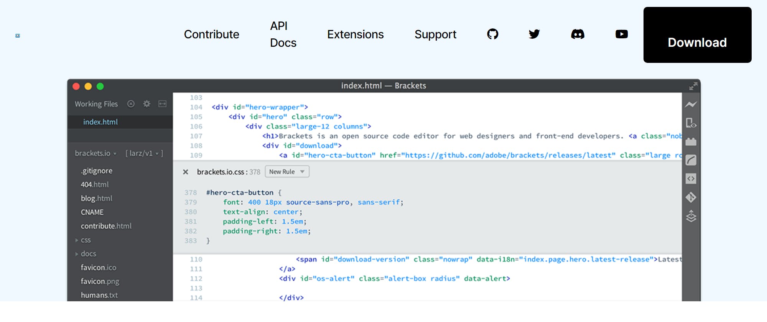The height and width of the screenshot is (322, 767).
Task: Click the curve icon in Brackets right toolbar
Action: click(x=691, y=160)
